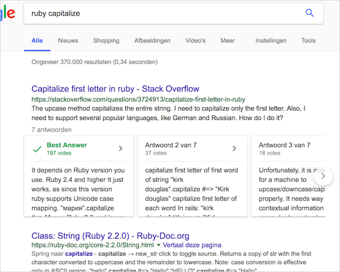
Task: Click the '7 antwoorden' text
Action: (51, 130)
